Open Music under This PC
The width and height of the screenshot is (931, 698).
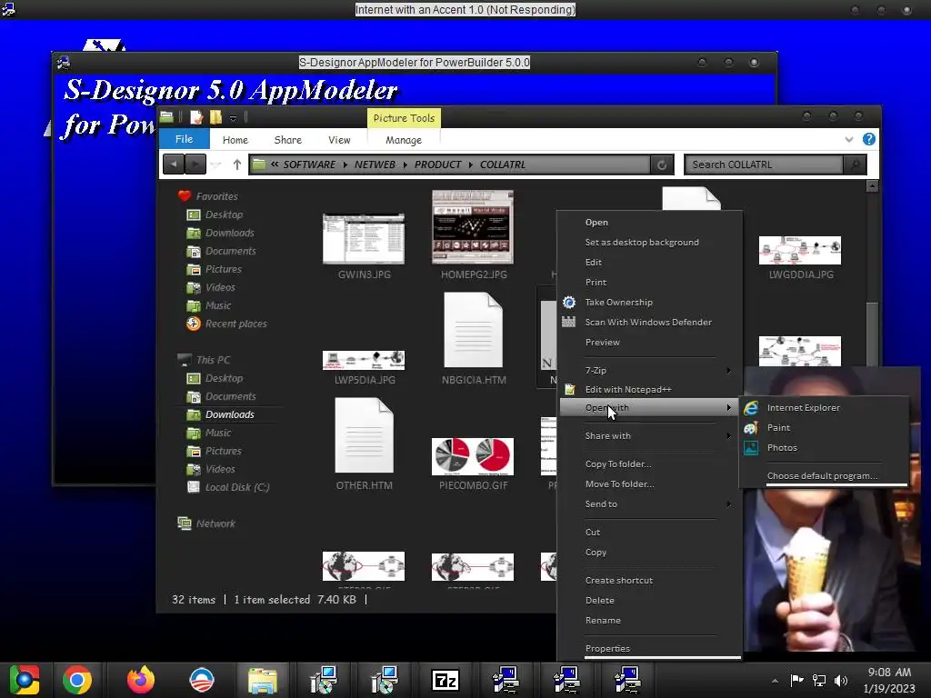(218, 433)
